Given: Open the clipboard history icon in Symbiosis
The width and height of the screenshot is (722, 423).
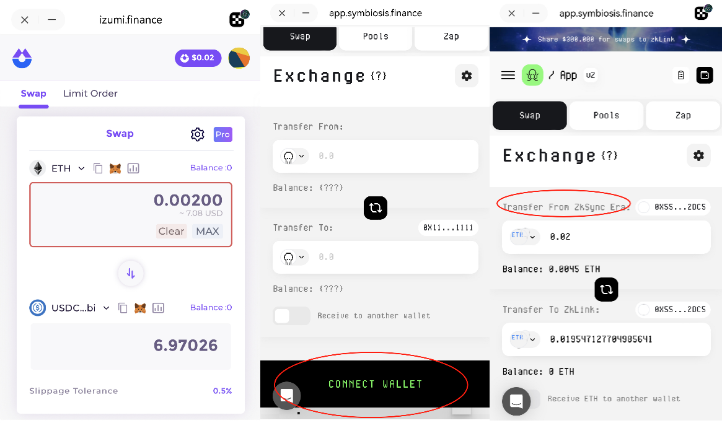Looking at the screenshot, I should point(680,75).
